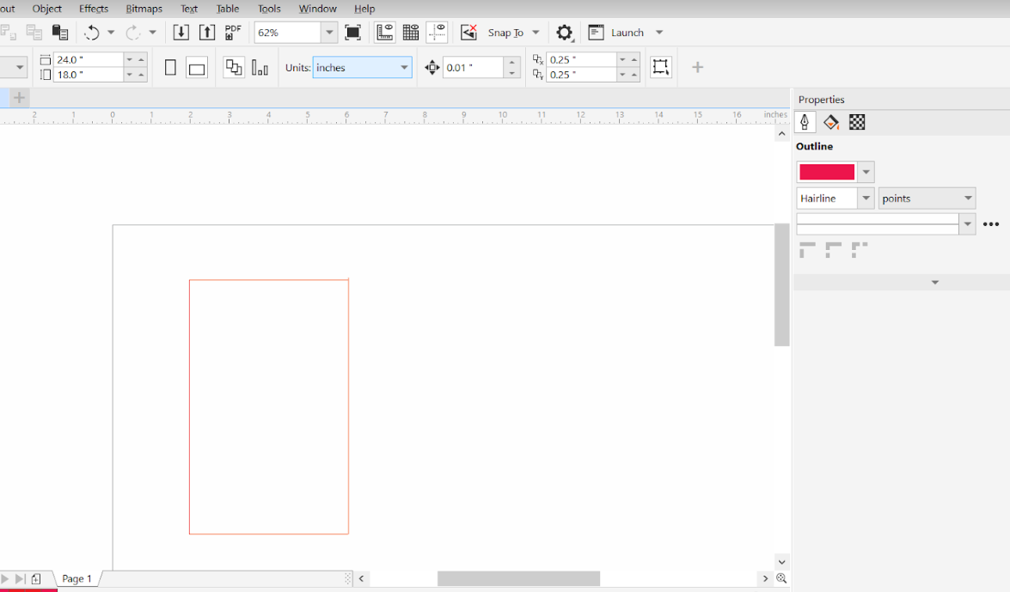
Task: Click the Snap To button label
Action: pyautogui.click(x=505, y=32)
